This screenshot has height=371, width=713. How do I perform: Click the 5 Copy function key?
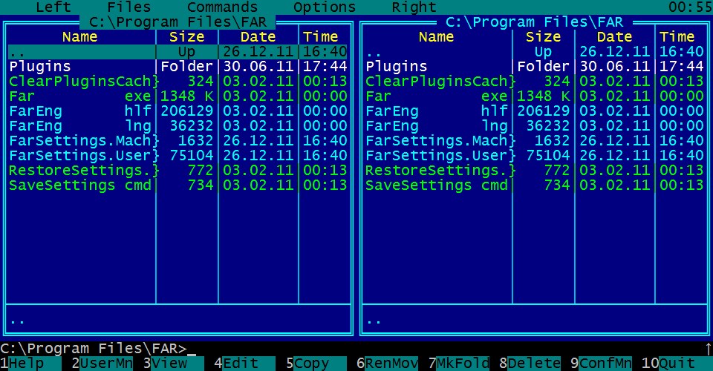click(x=316, y=364)
